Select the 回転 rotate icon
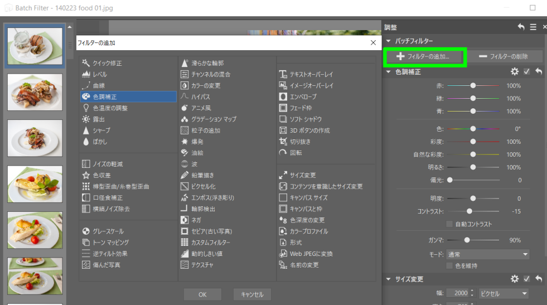 click(x=283, y=153)
